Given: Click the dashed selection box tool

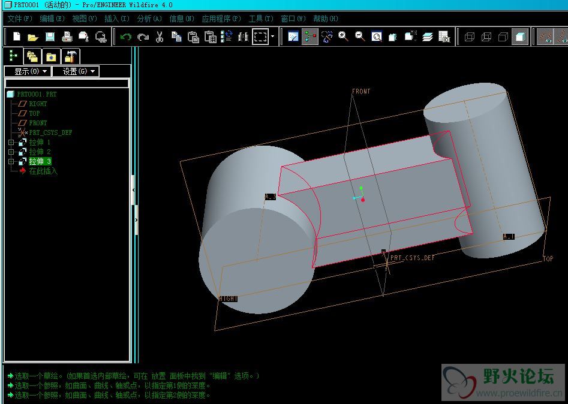Looking at the screenshot, I should tap(260, 37).
